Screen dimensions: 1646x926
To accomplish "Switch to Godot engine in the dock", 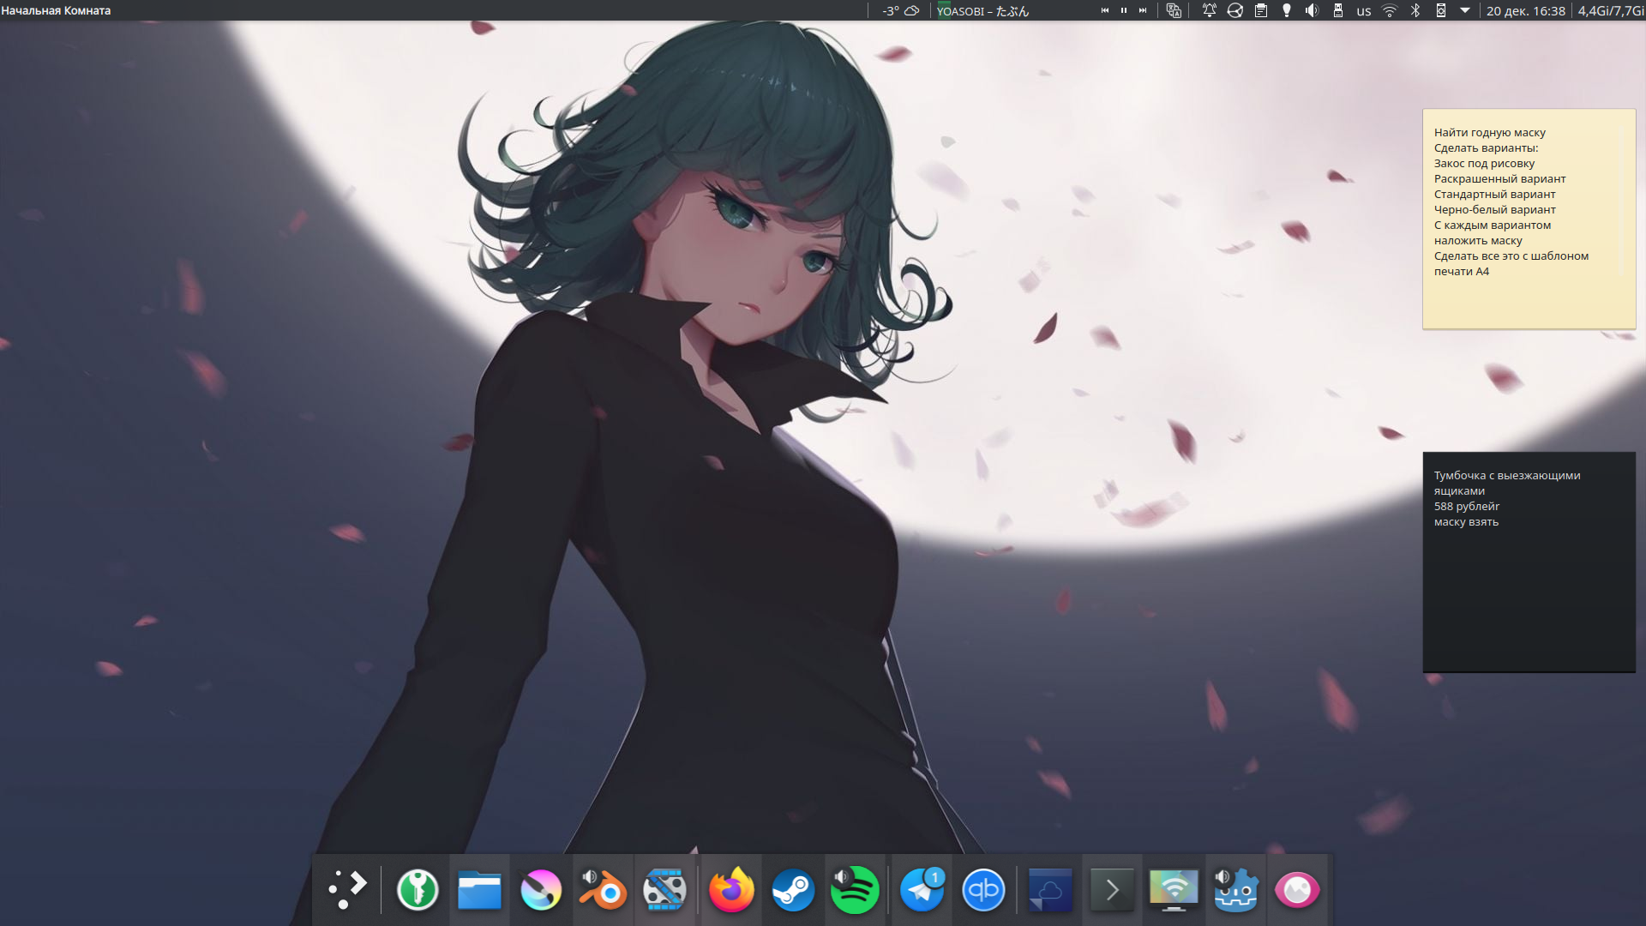I will 1235,890.
